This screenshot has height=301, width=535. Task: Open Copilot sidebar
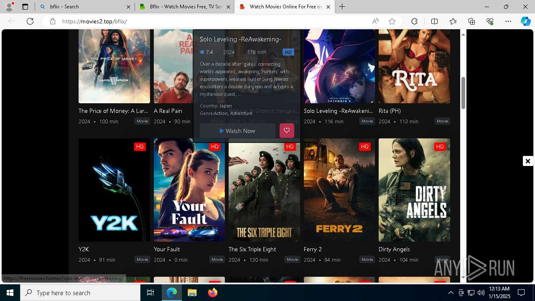[525, 21]
